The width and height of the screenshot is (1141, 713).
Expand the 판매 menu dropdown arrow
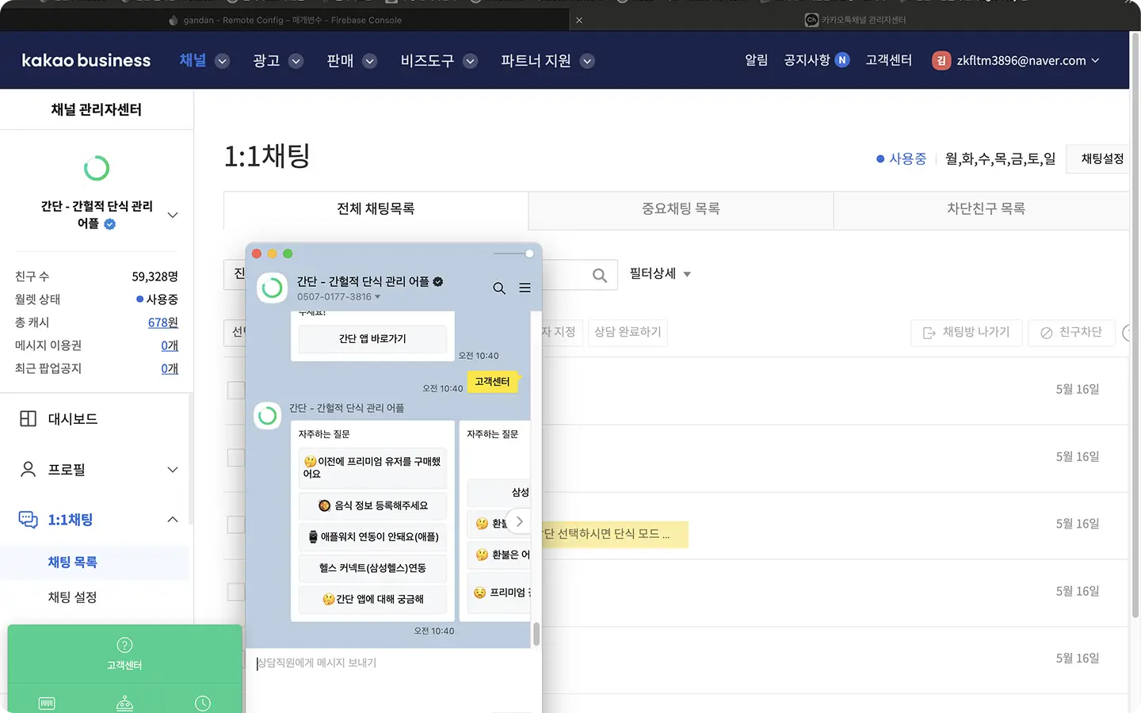tap(370, 61)
